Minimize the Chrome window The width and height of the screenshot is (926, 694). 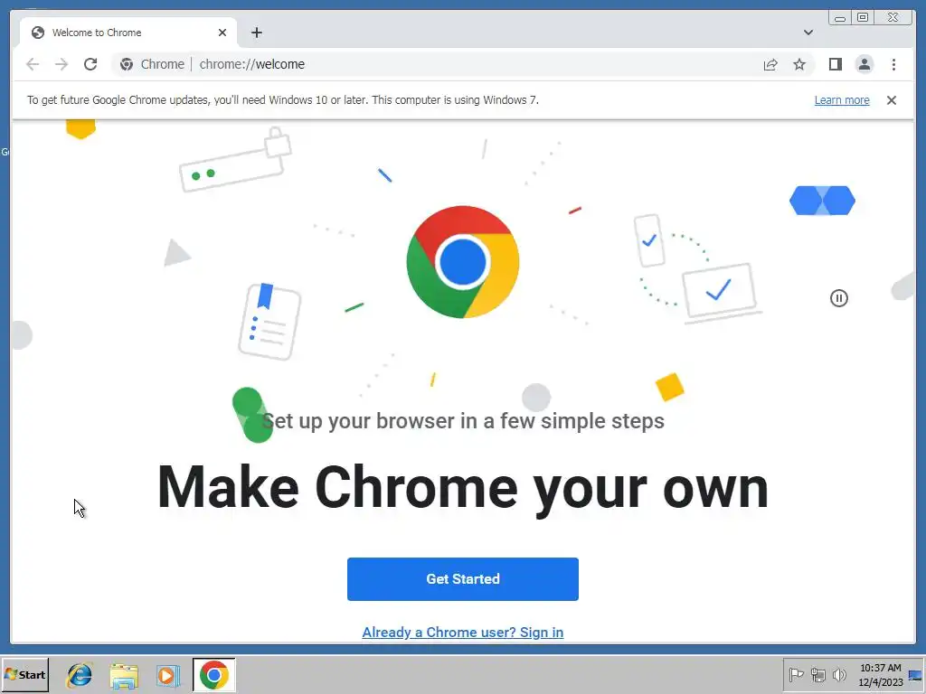click(840, 18)
